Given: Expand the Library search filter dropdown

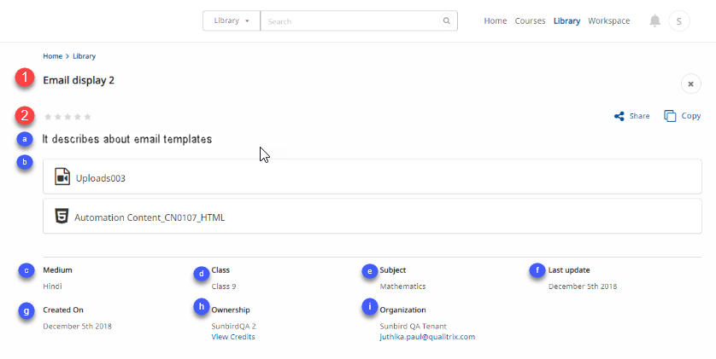Looking at the screenshot, I should [232, 21].
